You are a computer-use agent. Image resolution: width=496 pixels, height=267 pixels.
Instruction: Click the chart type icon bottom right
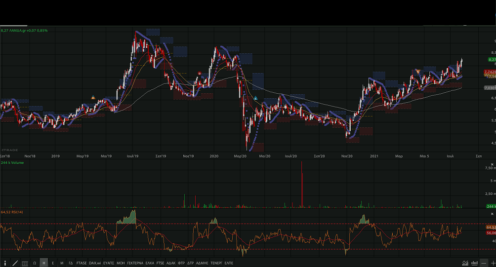coord(465,263)
